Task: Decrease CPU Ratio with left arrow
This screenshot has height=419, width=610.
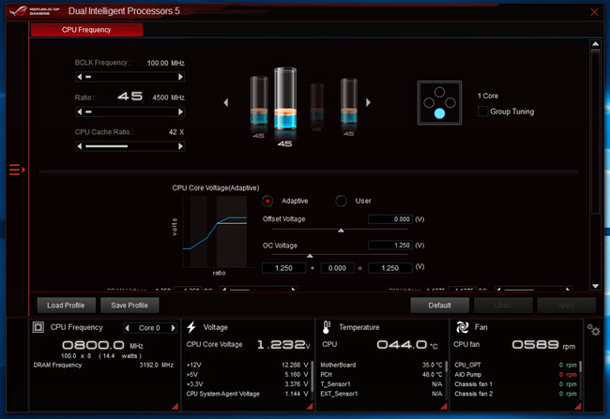Action: coord(80,112)
